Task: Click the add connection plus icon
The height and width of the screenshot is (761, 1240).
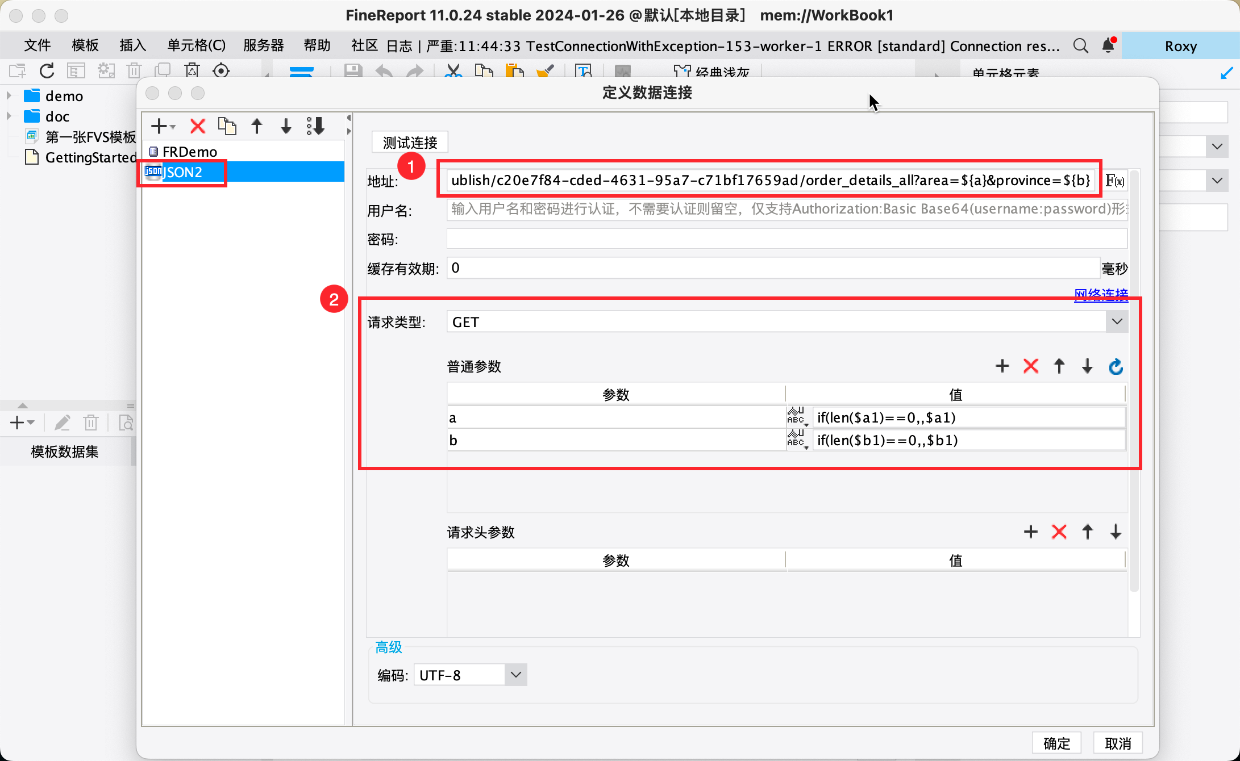Action: click(160, 126)
